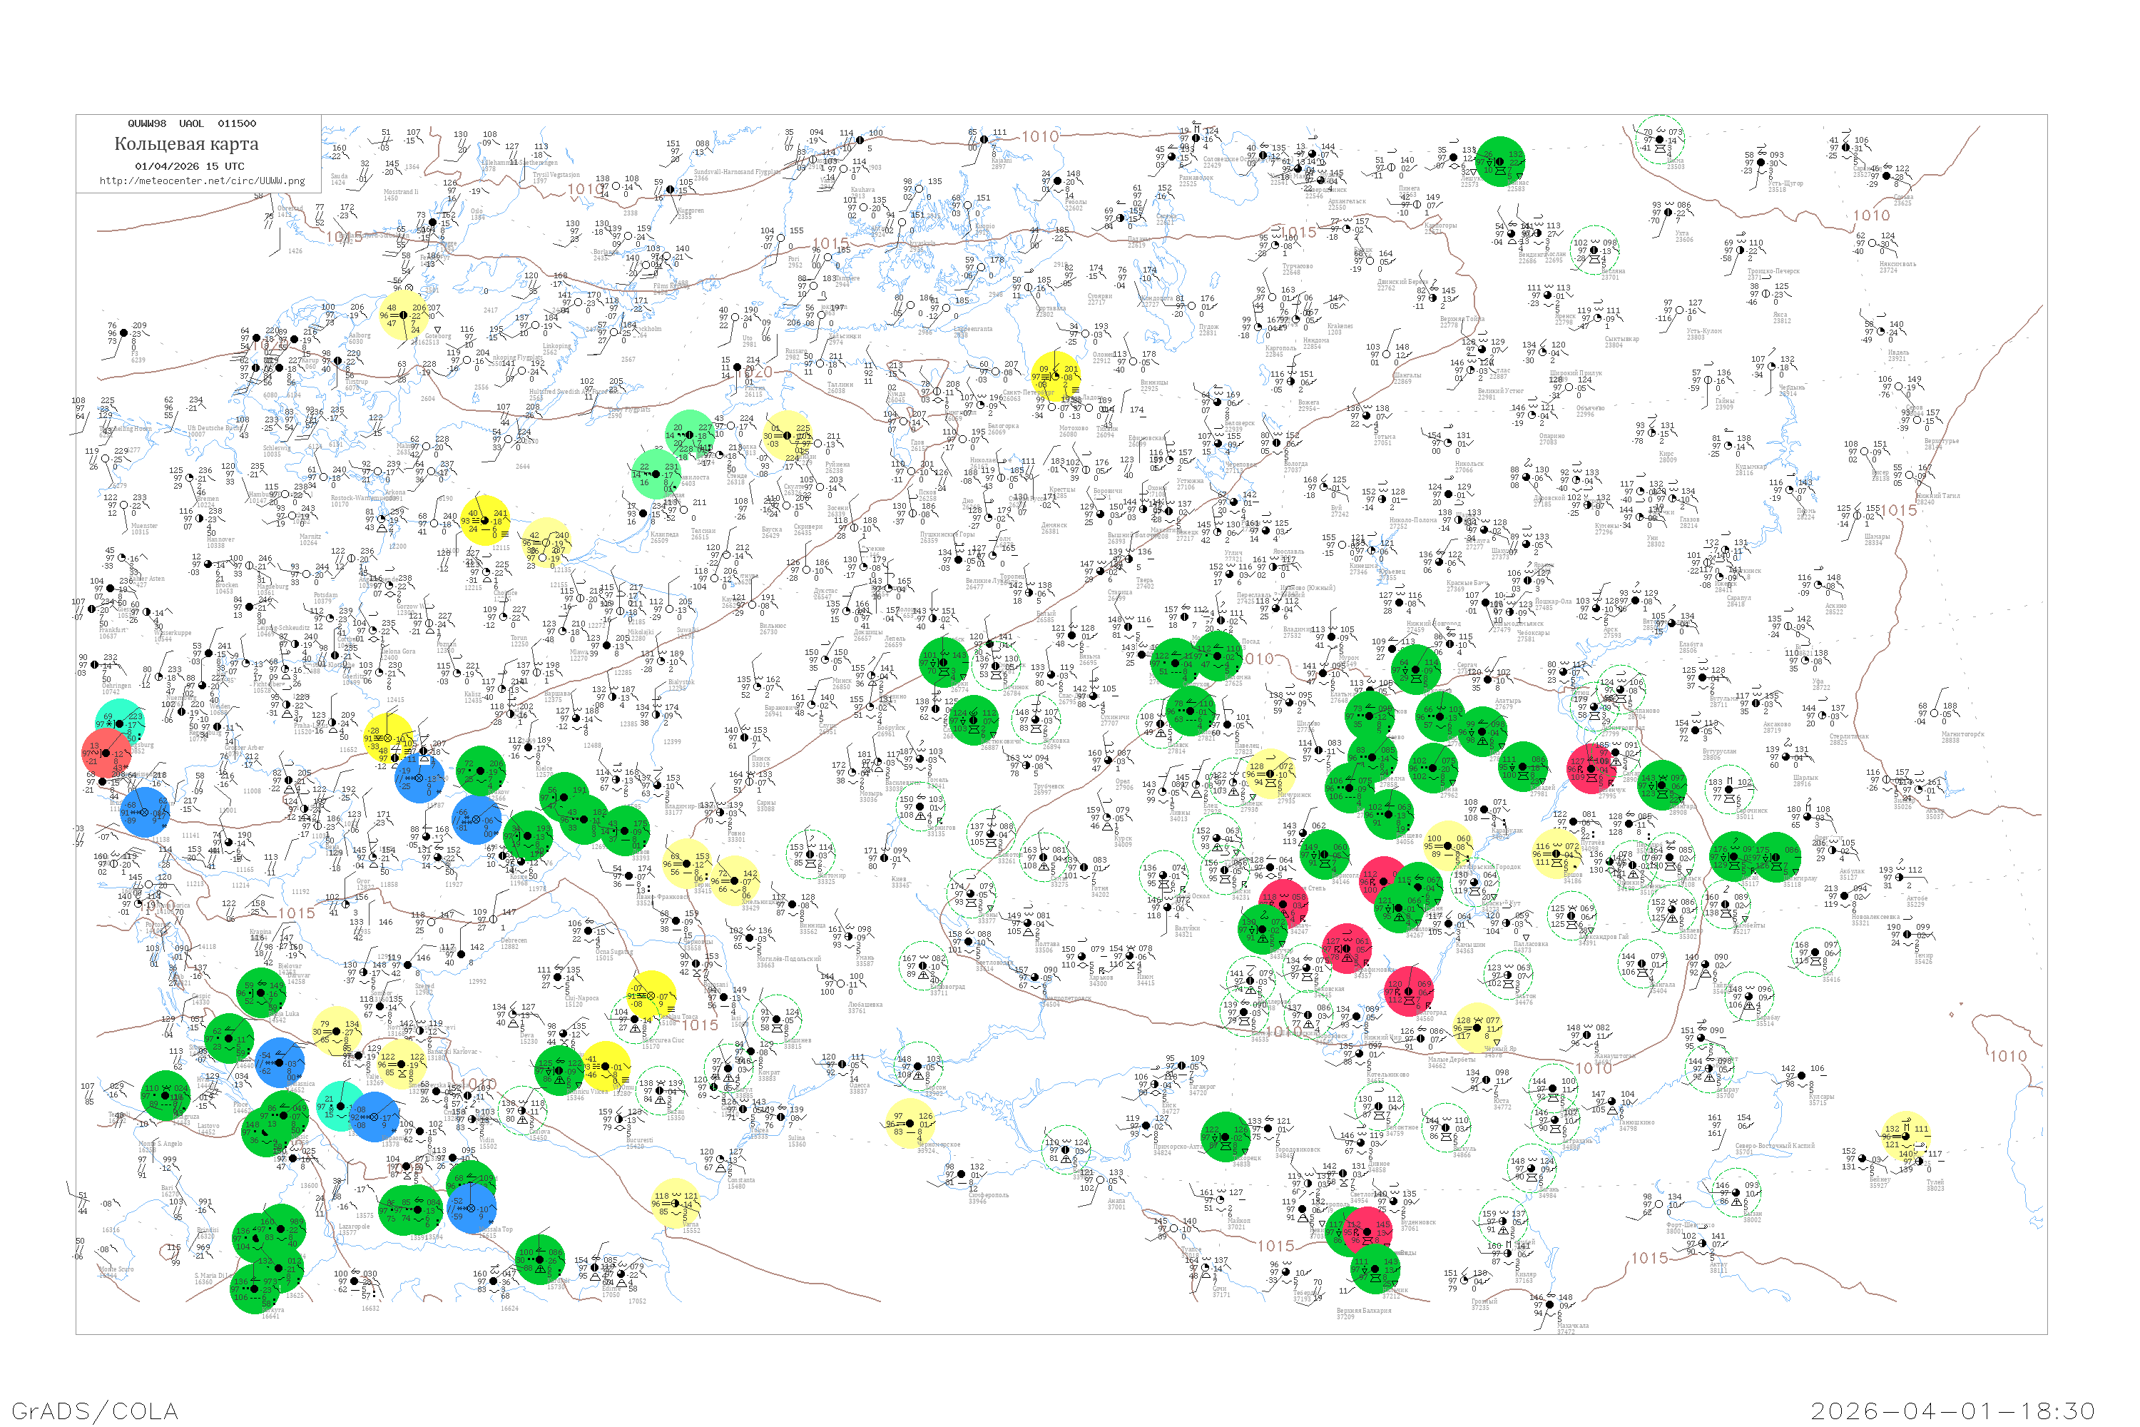This screenshot has width=2140, height=1427.
Task: Click the Oslo 1384 station label
Action: tap(477, 215)
